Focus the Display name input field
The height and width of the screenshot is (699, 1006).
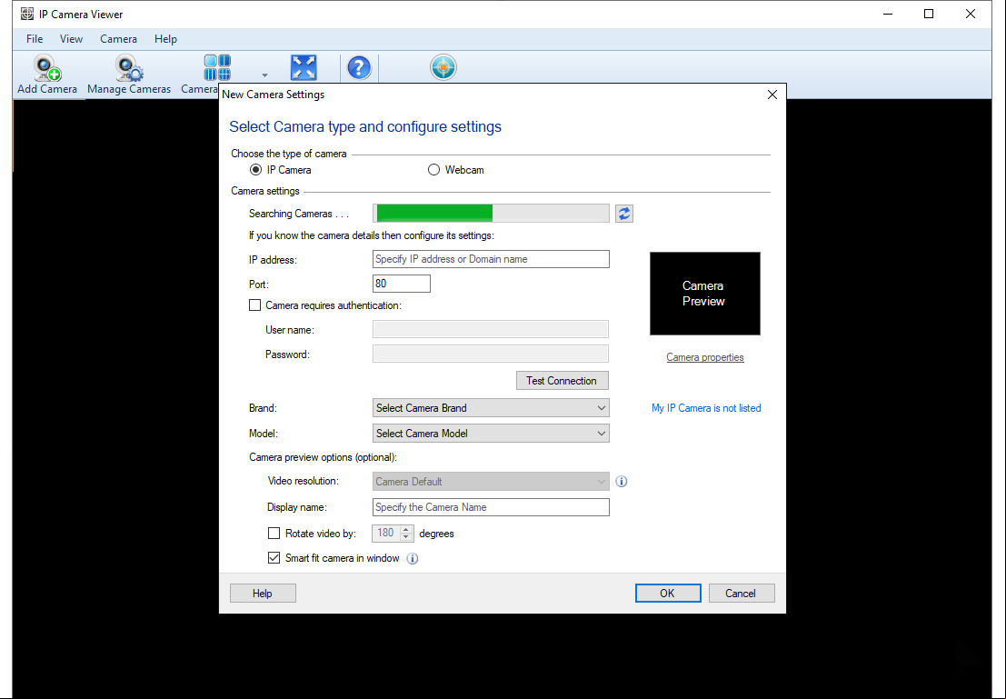491,507
